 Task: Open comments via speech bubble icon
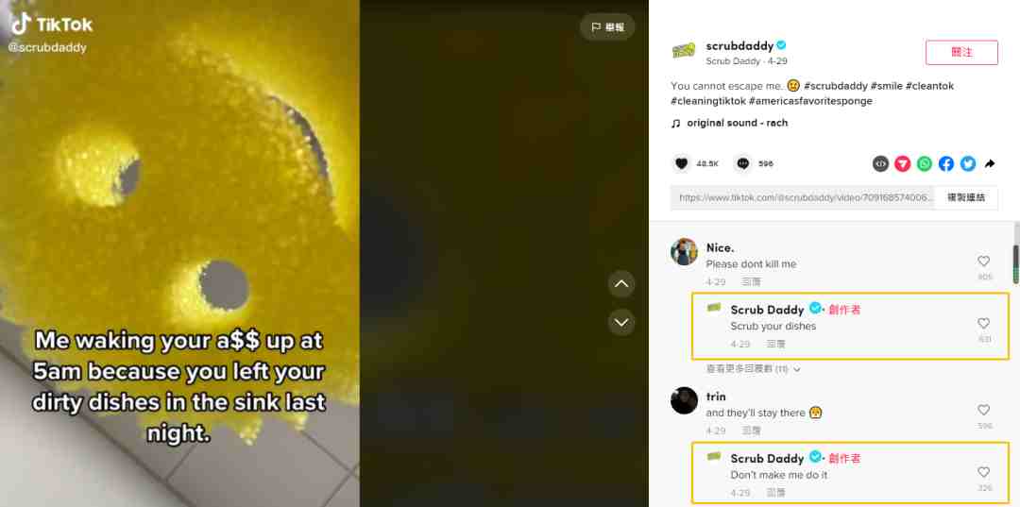[743, 163]
